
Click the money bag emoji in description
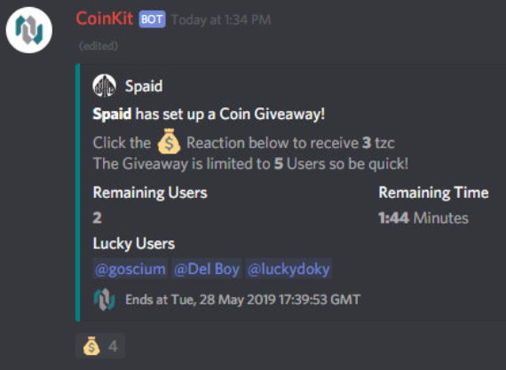coord(169,141)
